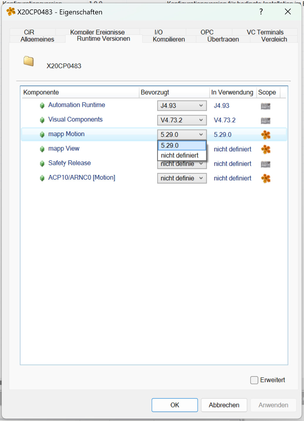Select the mapp View row label

point(64,148)
